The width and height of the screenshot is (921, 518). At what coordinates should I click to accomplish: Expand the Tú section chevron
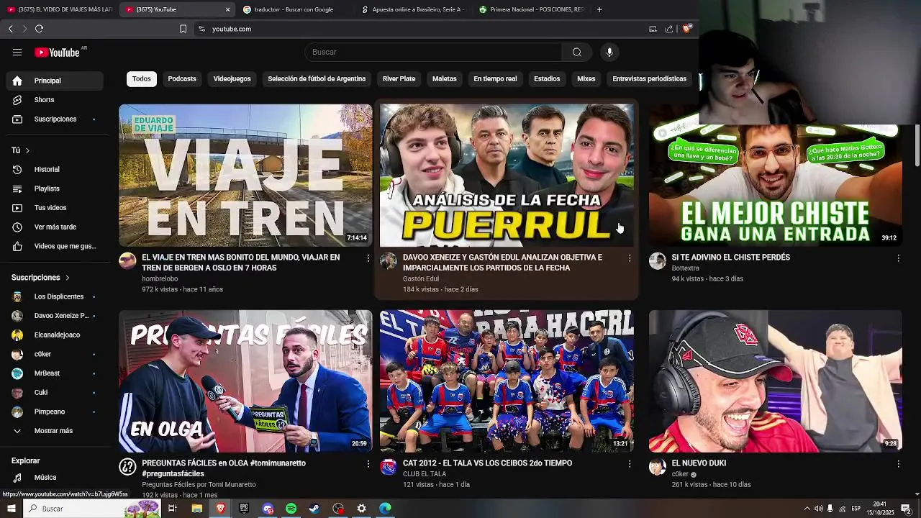[27, 150]
